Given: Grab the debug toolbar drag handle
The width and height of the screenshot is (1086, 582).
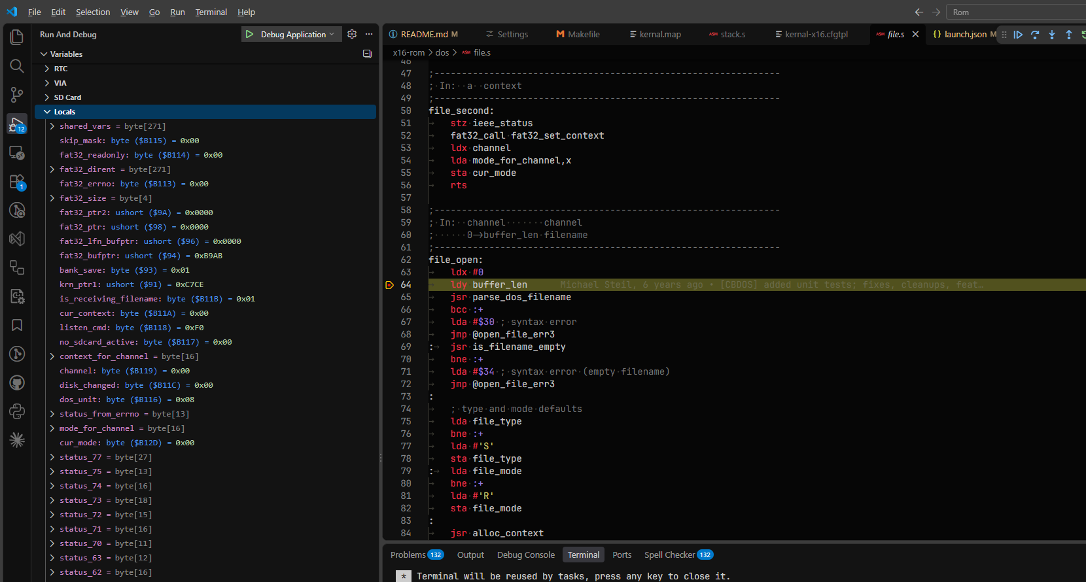Looking at the screenshot, I should [1004, 35].
